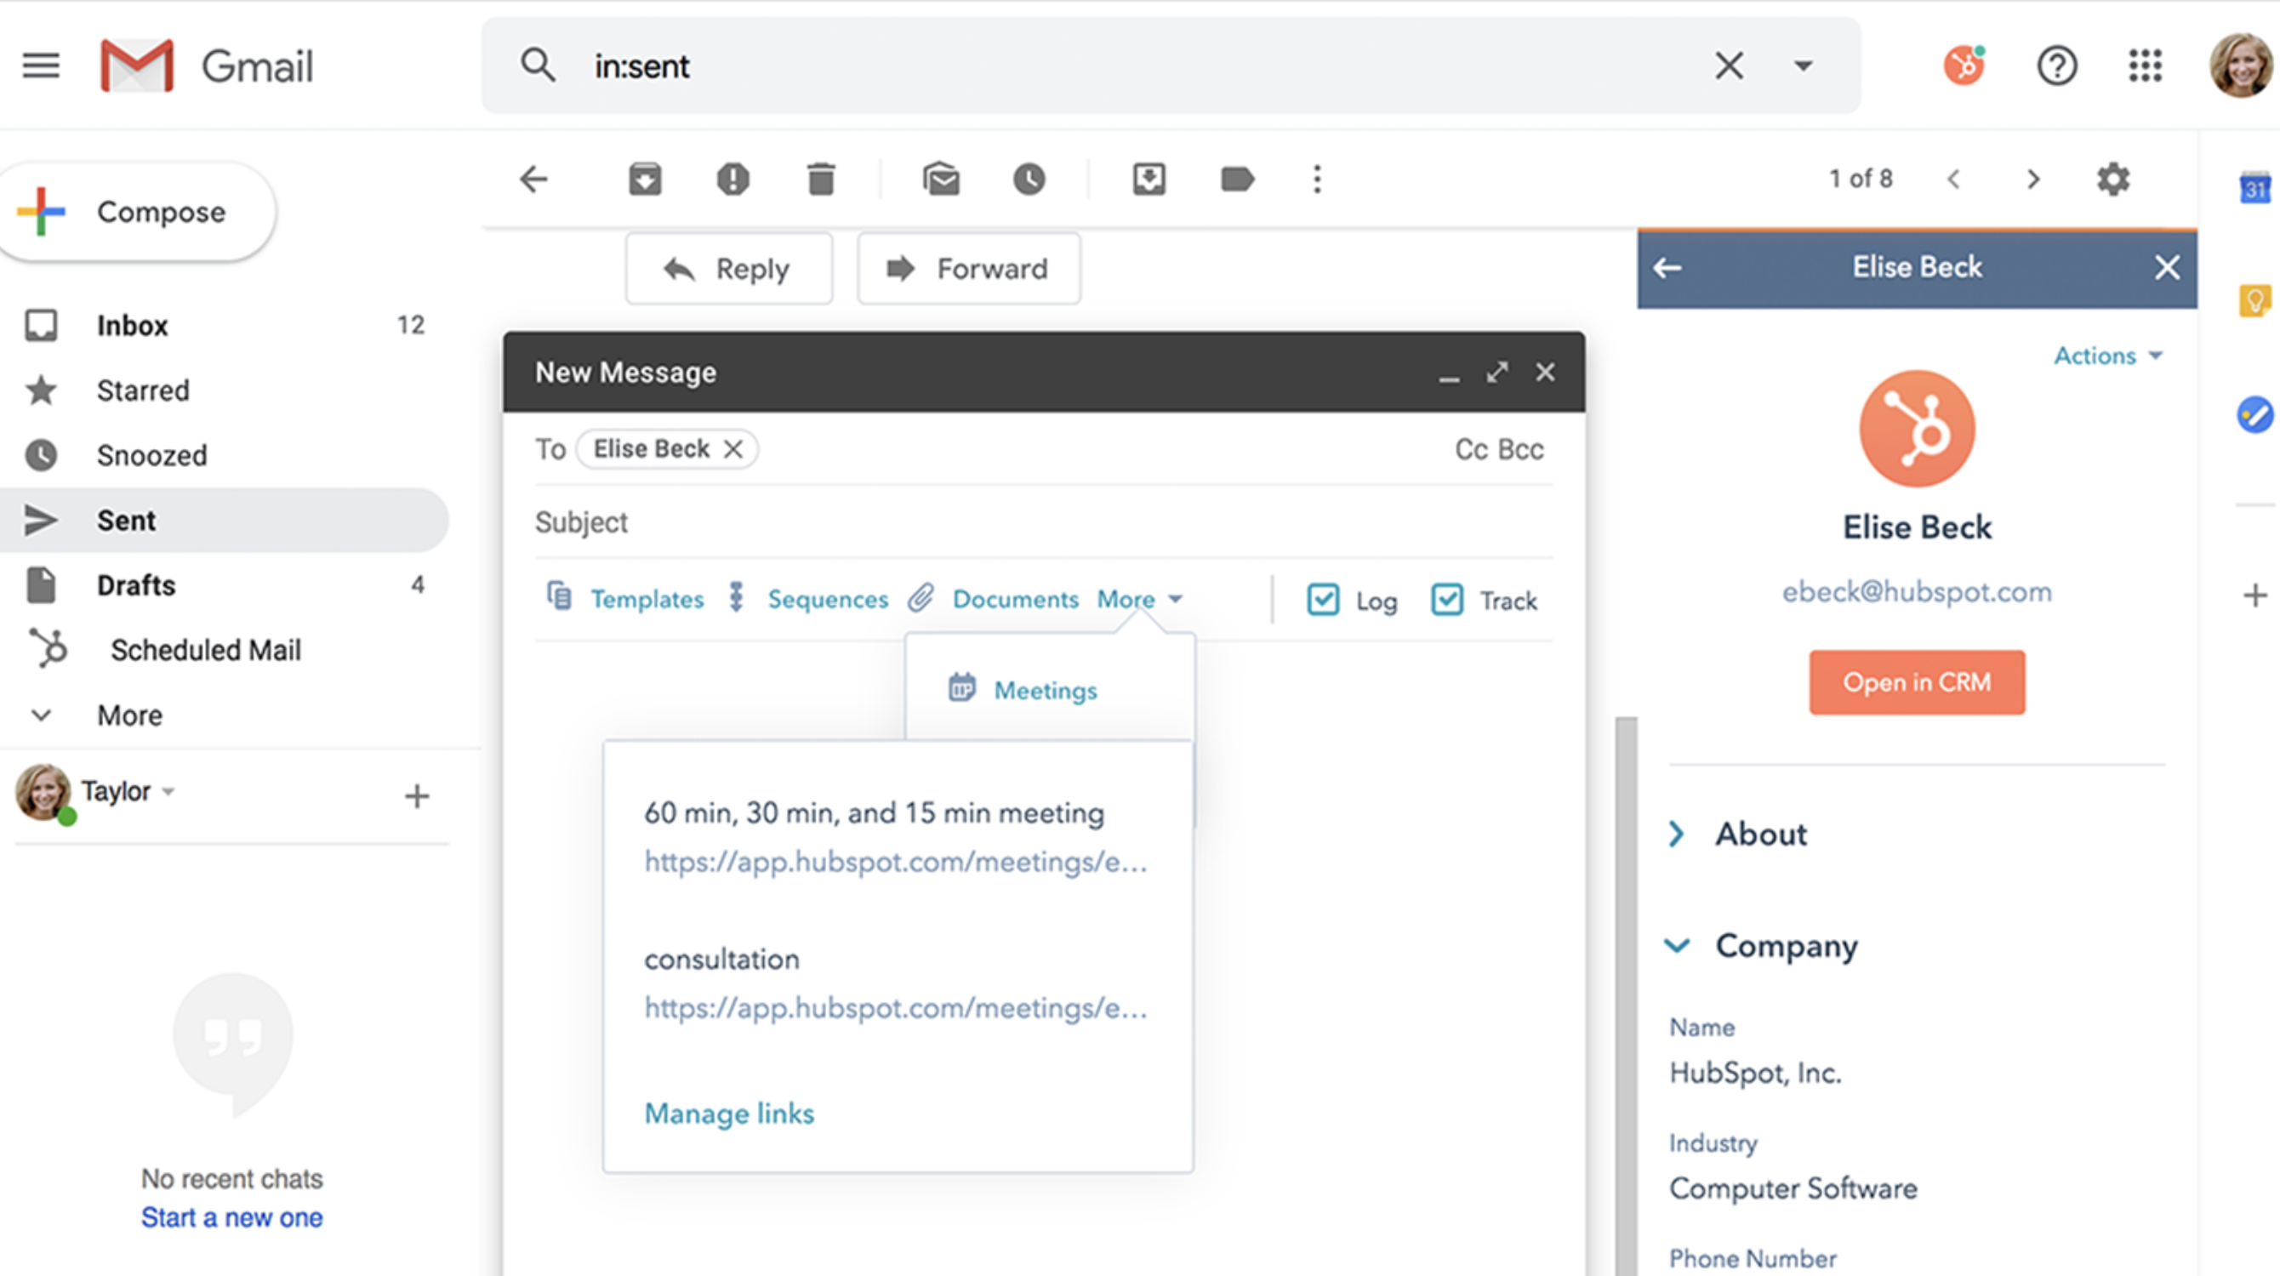
Task: Archive this conversation
Action: [645, 179]
